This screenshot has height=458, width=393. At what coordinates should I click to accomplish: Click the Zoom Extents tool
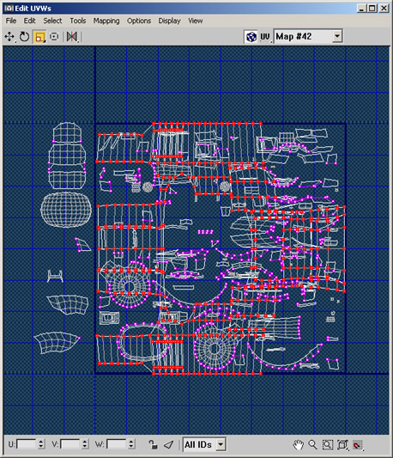point(342,444)
